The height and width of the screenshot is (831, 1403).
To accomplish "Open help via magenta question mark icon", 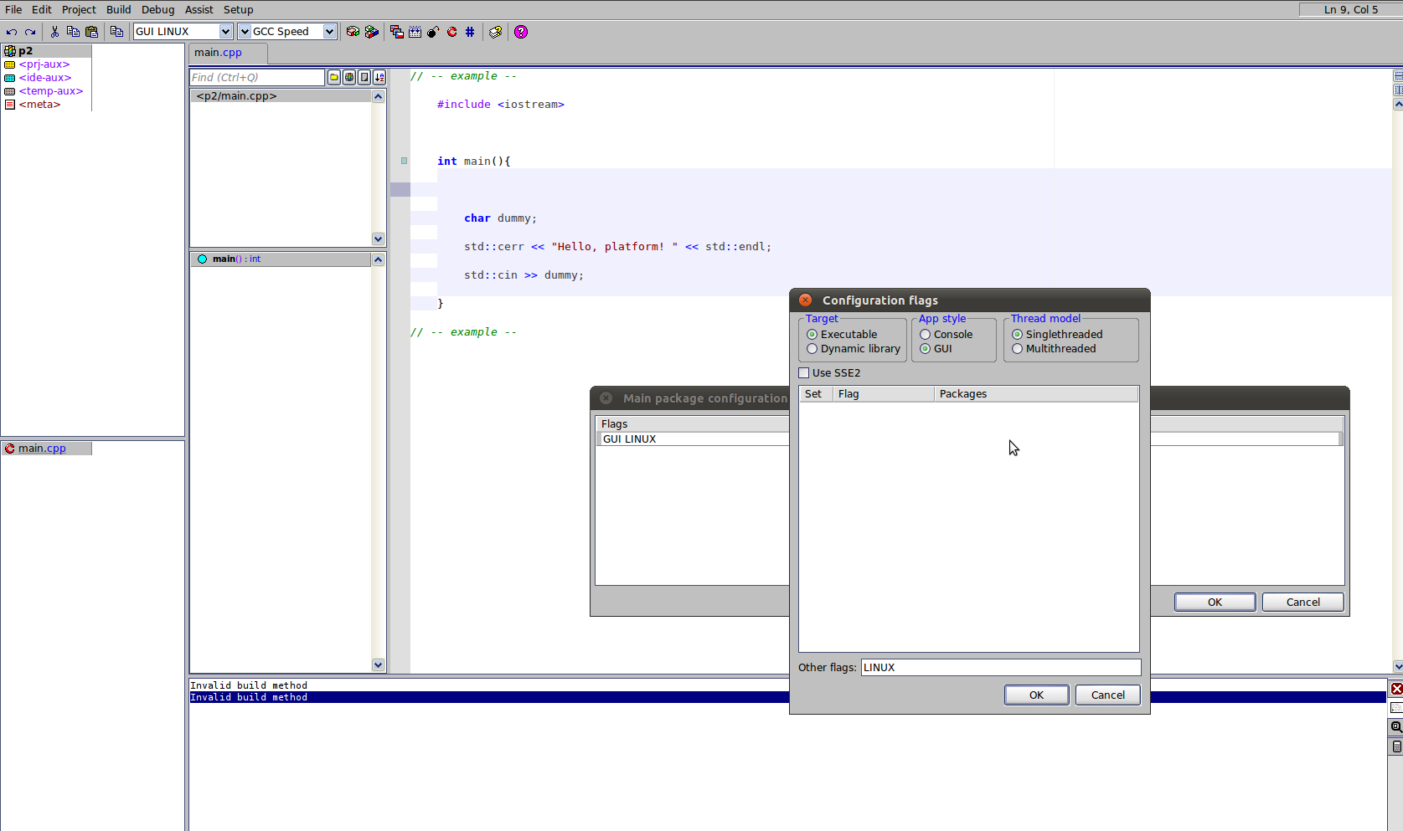I will (521, 32).
